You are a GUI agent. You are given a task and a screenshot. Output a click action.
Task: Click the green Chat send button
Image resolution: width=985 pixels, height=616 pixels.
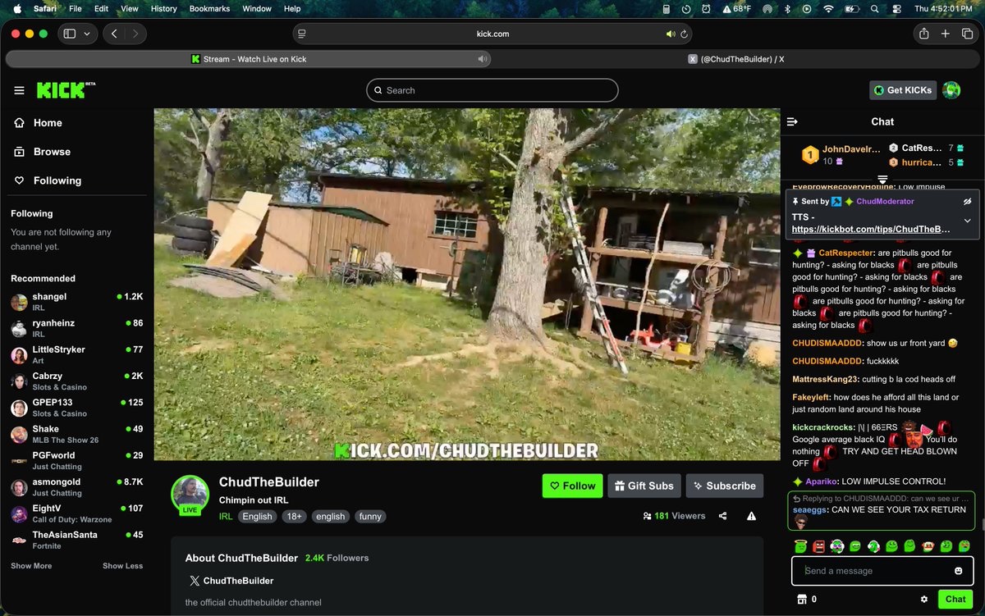point(955,599)
